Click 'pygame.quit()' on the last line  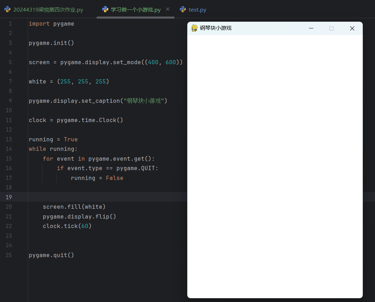52,255
